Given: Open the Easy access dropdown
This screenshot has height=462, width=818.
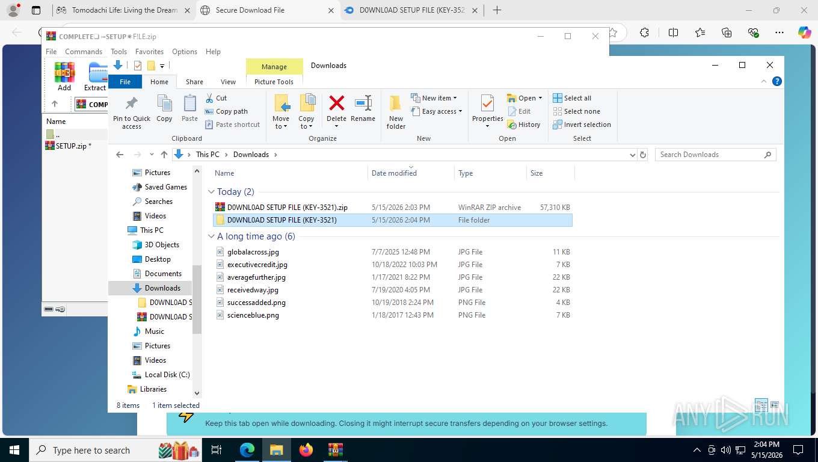Looking at the screenshot, I should coord(437,111).
